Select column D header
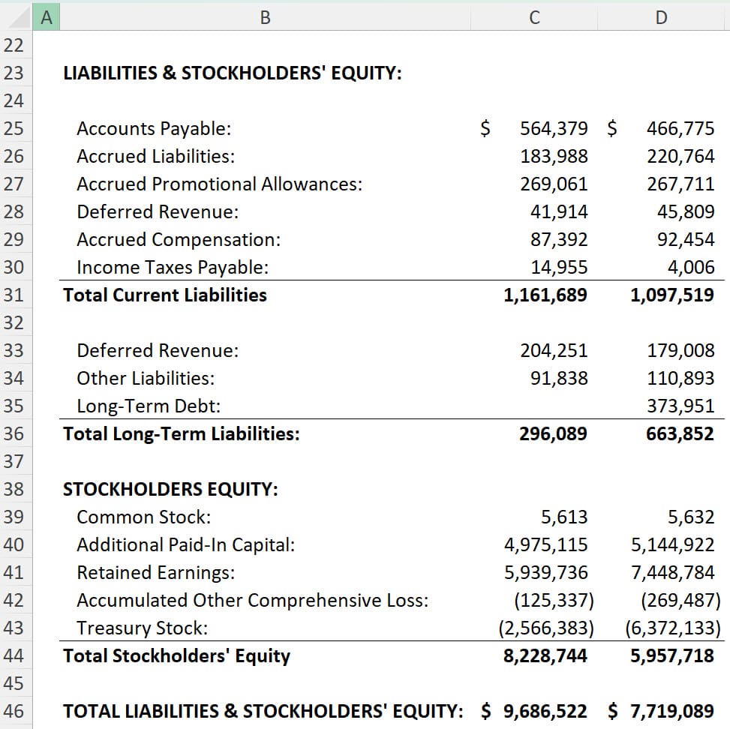730x729 pixels. [x=660, y=16]
